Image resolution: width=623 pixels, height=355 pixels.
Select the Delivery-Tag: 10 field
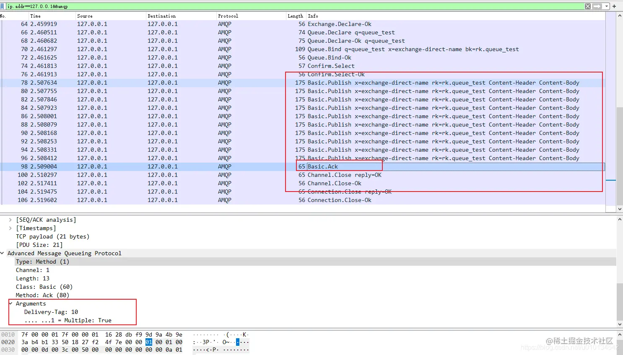(51, 312)
